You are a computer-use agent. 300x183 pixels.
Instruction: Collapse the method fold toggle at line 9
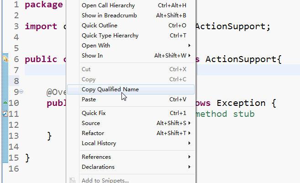point(21,92)
